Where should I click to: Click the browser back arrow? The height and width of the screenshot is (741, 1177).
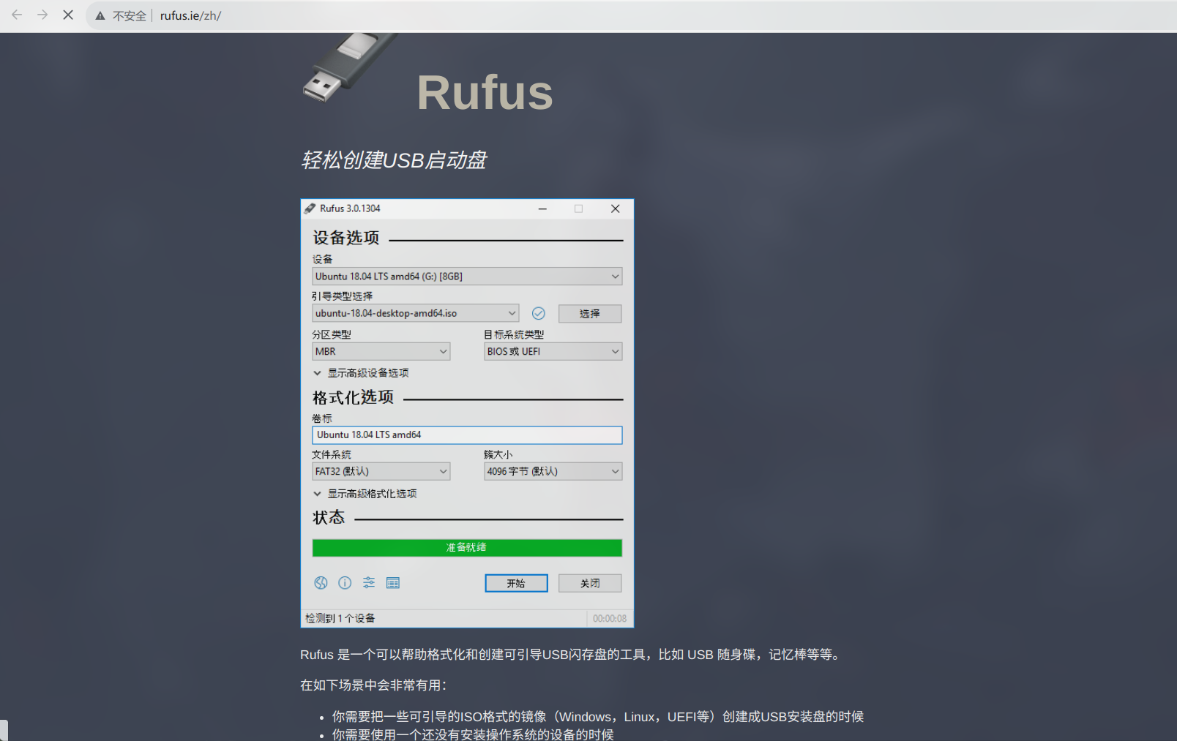point(17,15)
